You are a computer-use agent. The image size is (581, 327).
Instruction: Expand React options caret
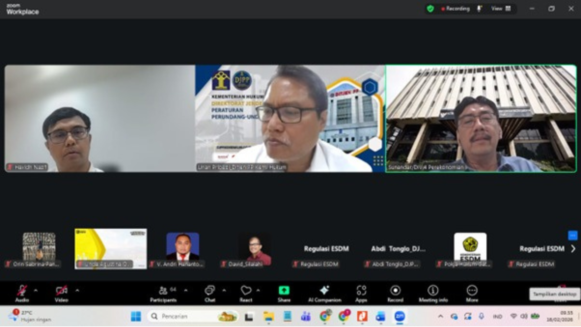tap(258, 290)
